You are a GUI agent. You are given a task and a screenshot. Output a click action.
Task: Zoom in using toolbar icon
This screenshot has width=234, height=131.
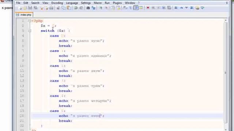coord(101,8)
